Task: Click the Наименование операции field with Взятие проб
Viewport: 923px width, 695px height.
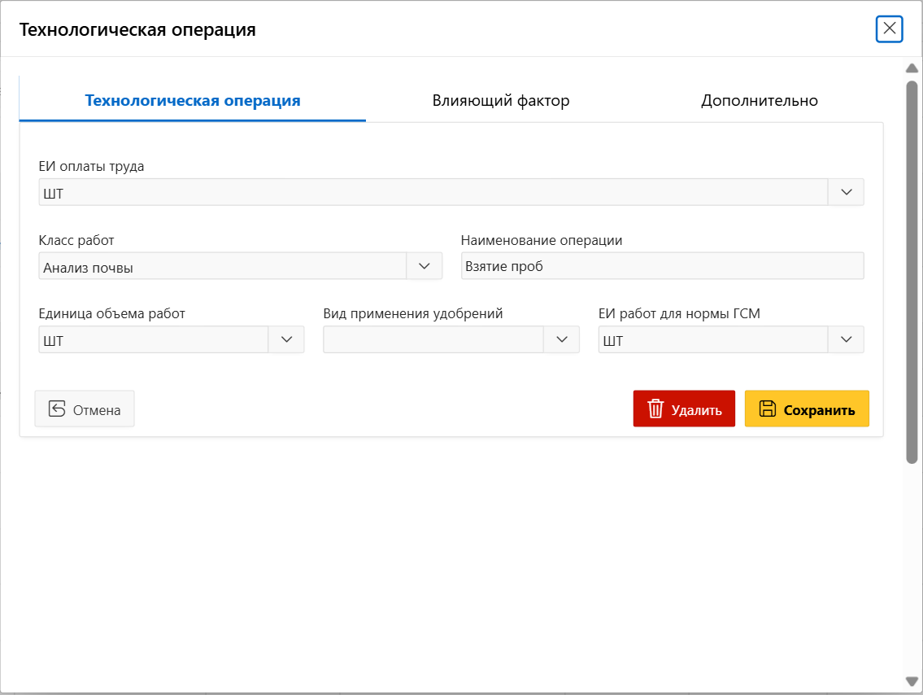Action: [x=662, y=267]
